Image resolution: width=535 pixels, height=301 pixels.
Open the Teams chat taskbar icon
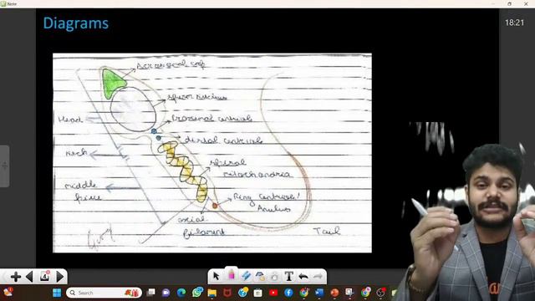click(x=166, y=293)
